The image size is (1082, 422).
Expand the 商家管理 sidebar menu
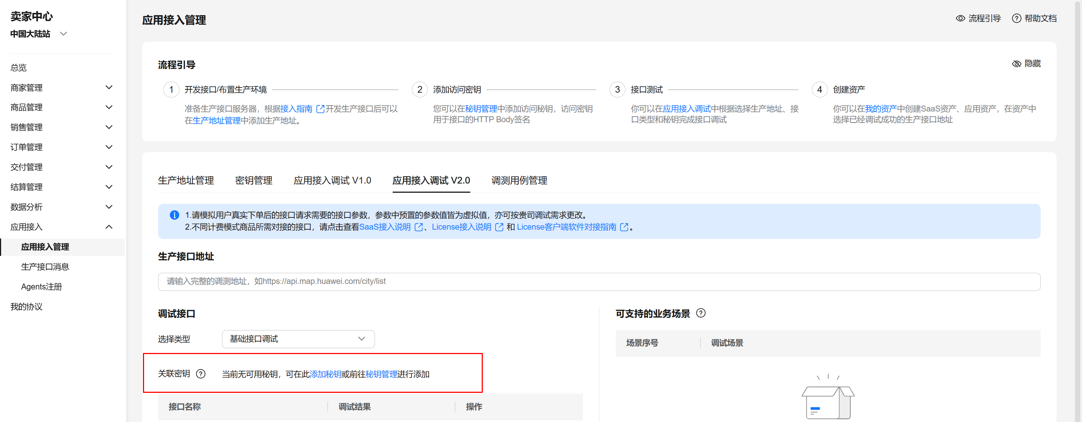coord(62,88)
